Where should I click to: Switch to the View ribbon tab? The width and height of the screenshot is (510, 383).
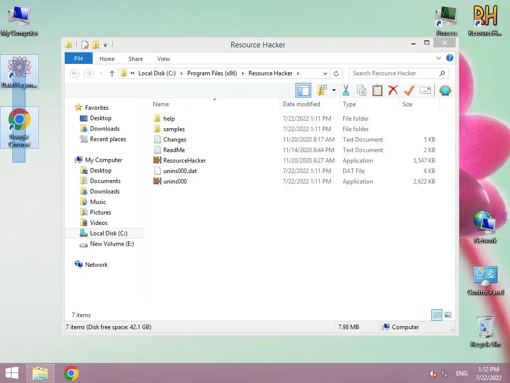point(163,59)
